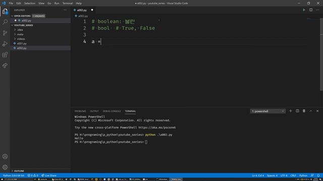The width and height of the screenshot is (323, 181).
Task: Change encoding via UTF-8 status item
Action: 284,175
